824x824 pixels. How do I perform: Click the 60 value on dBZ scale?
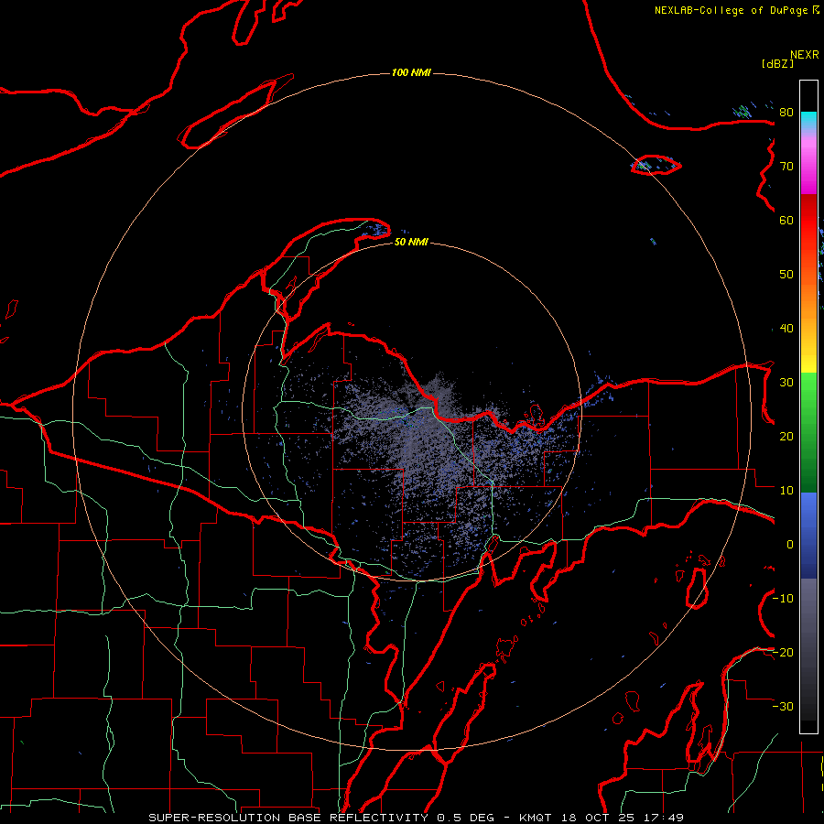point(786,220)
